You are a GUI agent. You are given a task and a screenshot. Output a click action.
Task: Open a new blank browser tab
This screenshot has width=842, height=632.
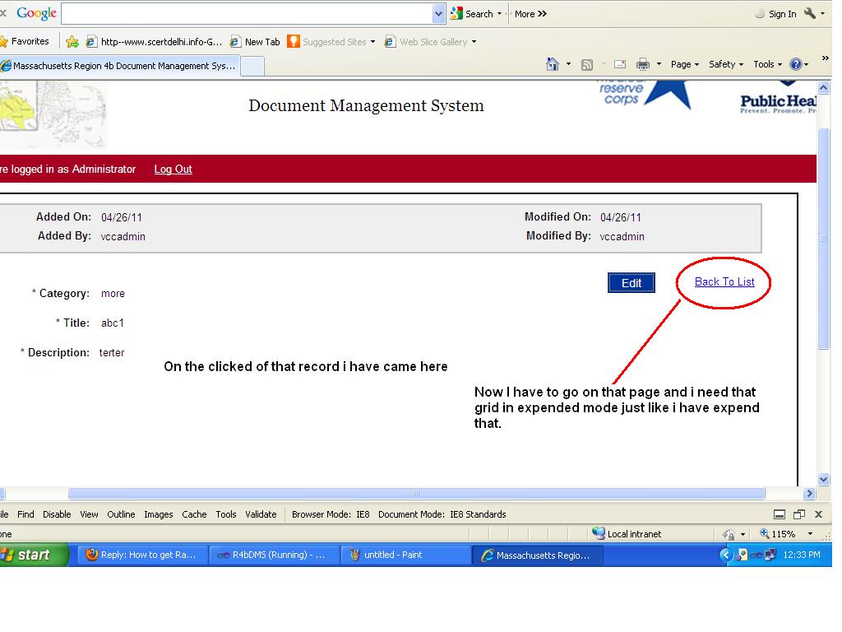252,66
